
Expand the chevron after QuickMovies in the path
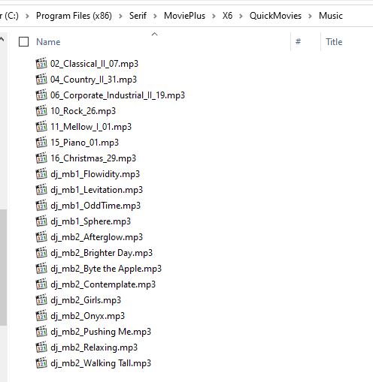pyautogui.click(x=310, y=16)
